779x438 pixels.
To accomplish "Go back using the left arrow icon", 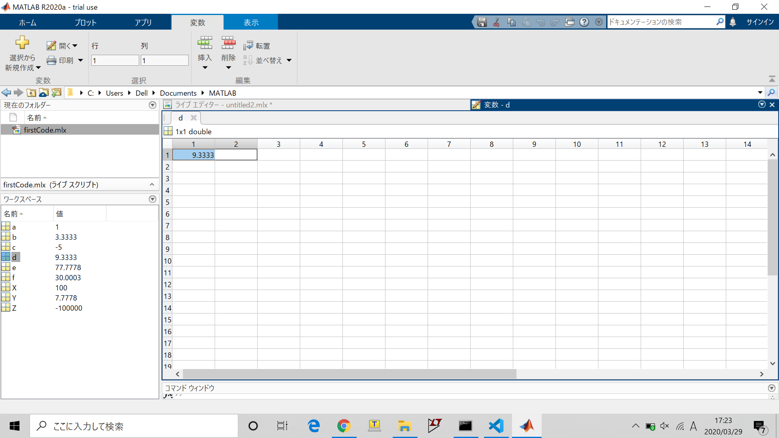I will (6, 93).
